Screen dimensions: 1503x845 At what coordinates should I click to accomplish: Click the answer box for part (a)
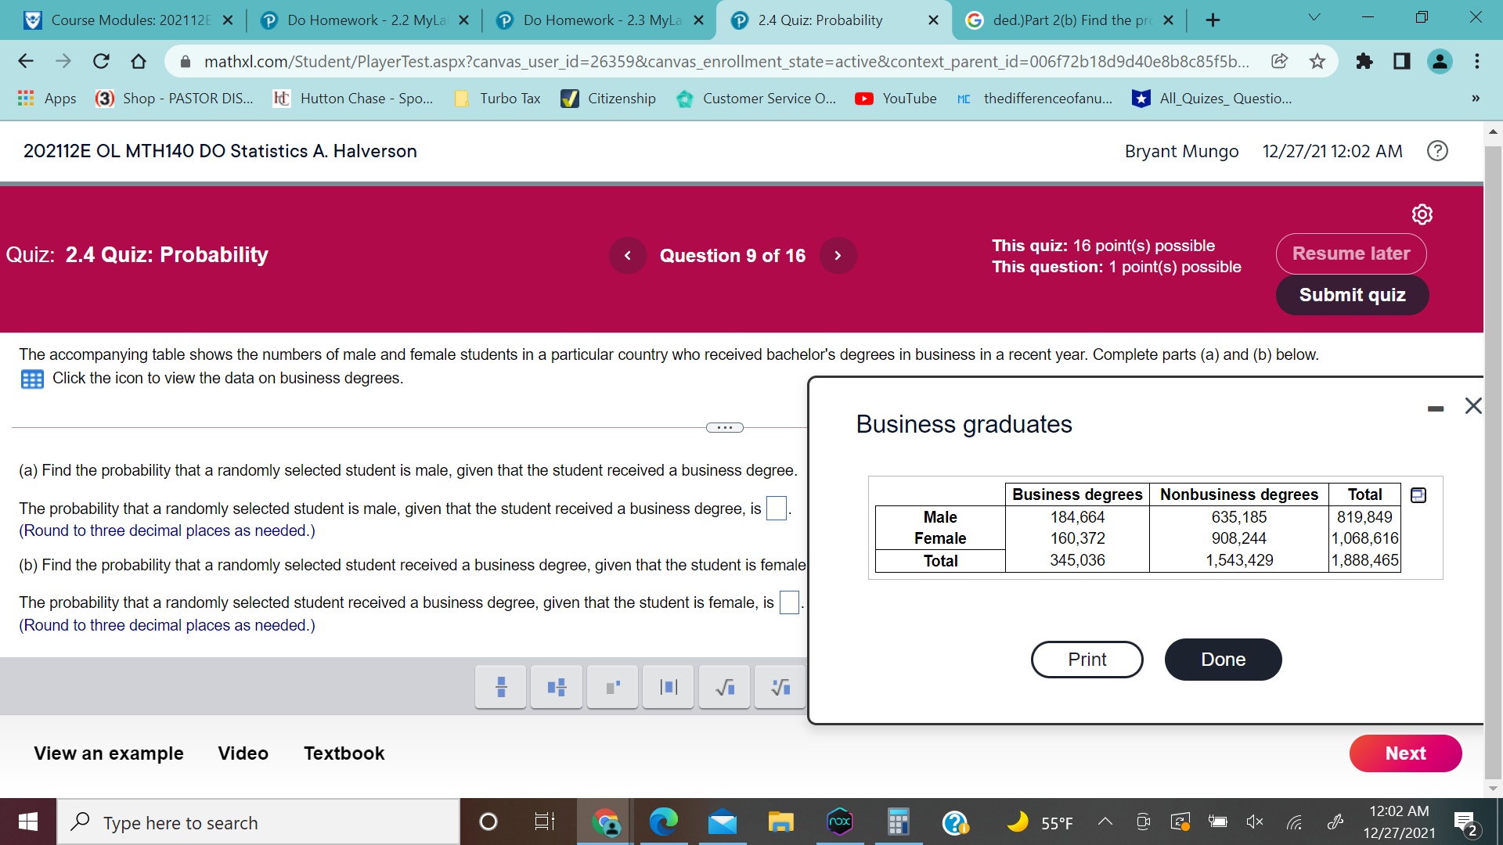pos(776,509)
